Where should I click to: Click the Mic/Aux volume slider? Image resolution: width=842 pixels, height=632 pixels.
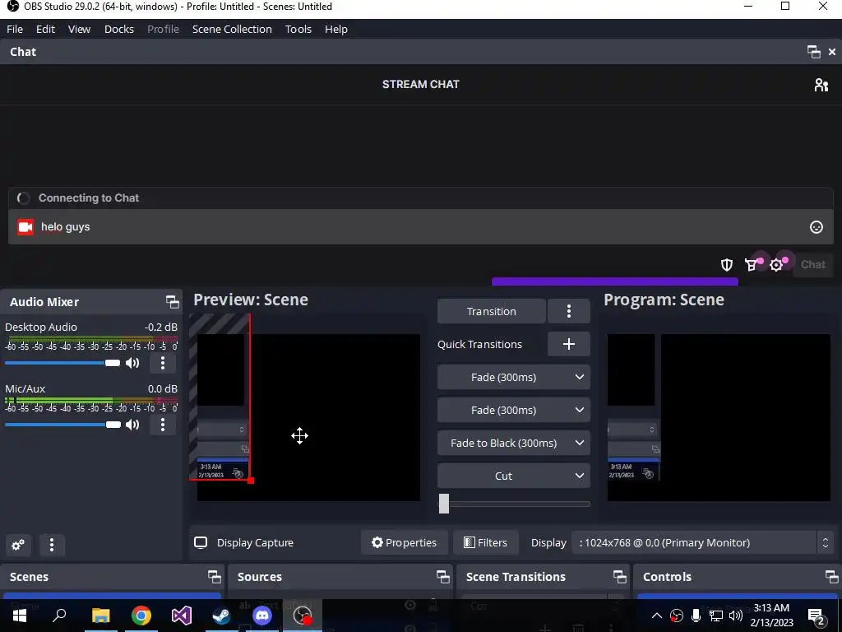click(62, 425)
